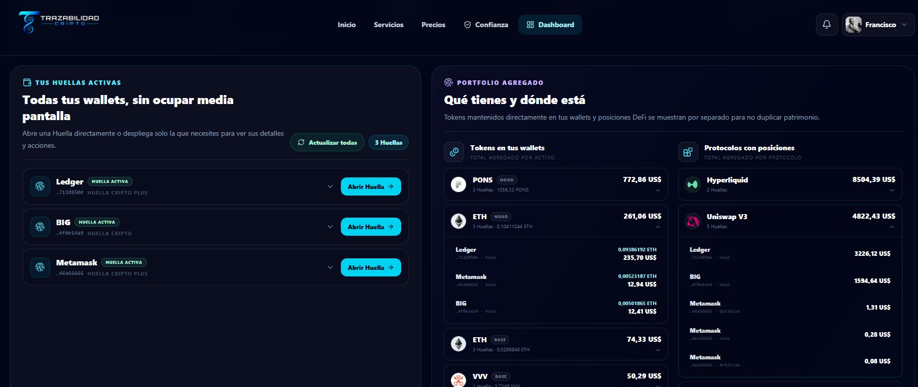Click the 4822,43 US$ Uniswap V3 total
This screenshot has height=387, width=918.
coord(874,216)
